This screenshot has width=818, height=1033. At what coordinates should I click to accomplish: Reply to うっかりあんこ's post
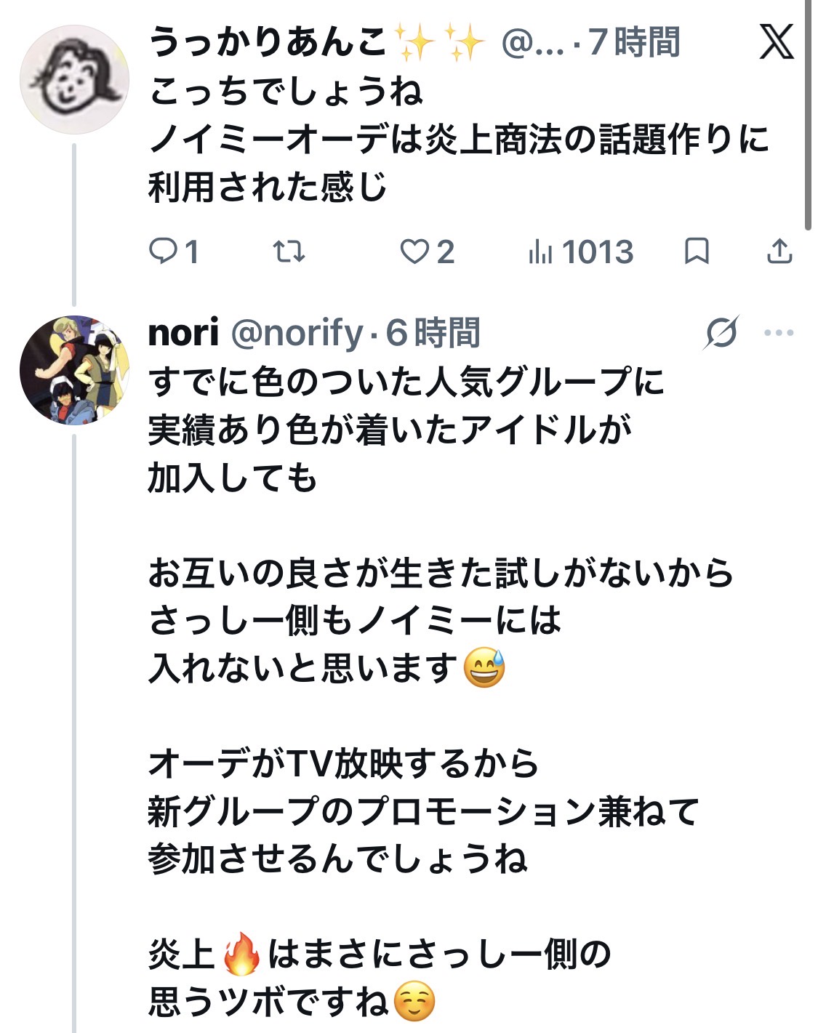point(163,252)
